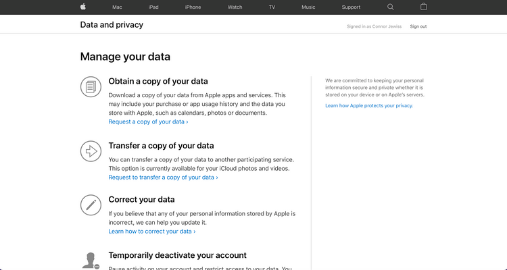The width and height of the screenshot is (507, 270).
Task: Follow the Request a copy of your data link
Action: [149, 122]
